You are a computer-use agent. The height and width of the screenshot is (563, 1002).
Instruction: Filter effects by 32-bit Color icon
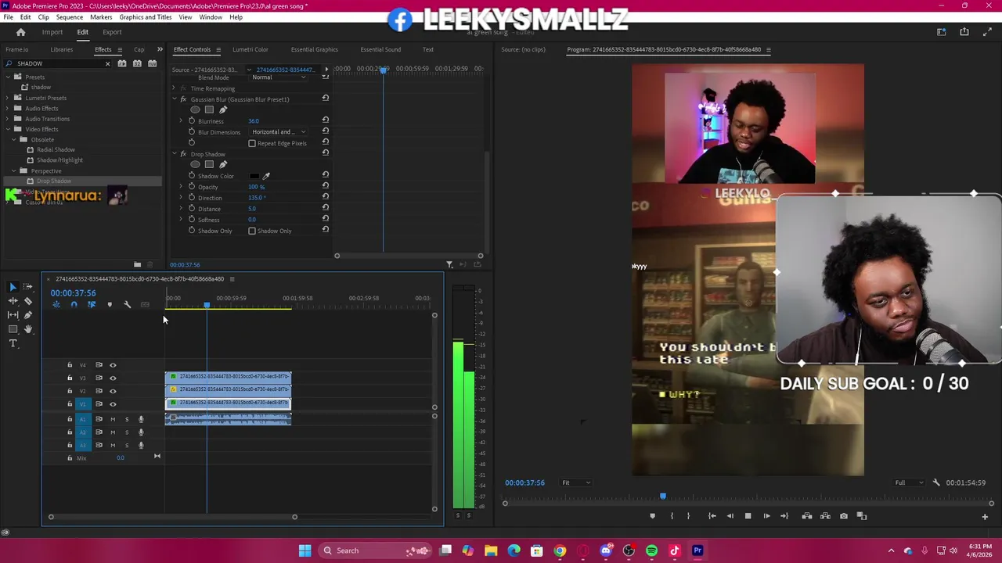click(137, 63)
